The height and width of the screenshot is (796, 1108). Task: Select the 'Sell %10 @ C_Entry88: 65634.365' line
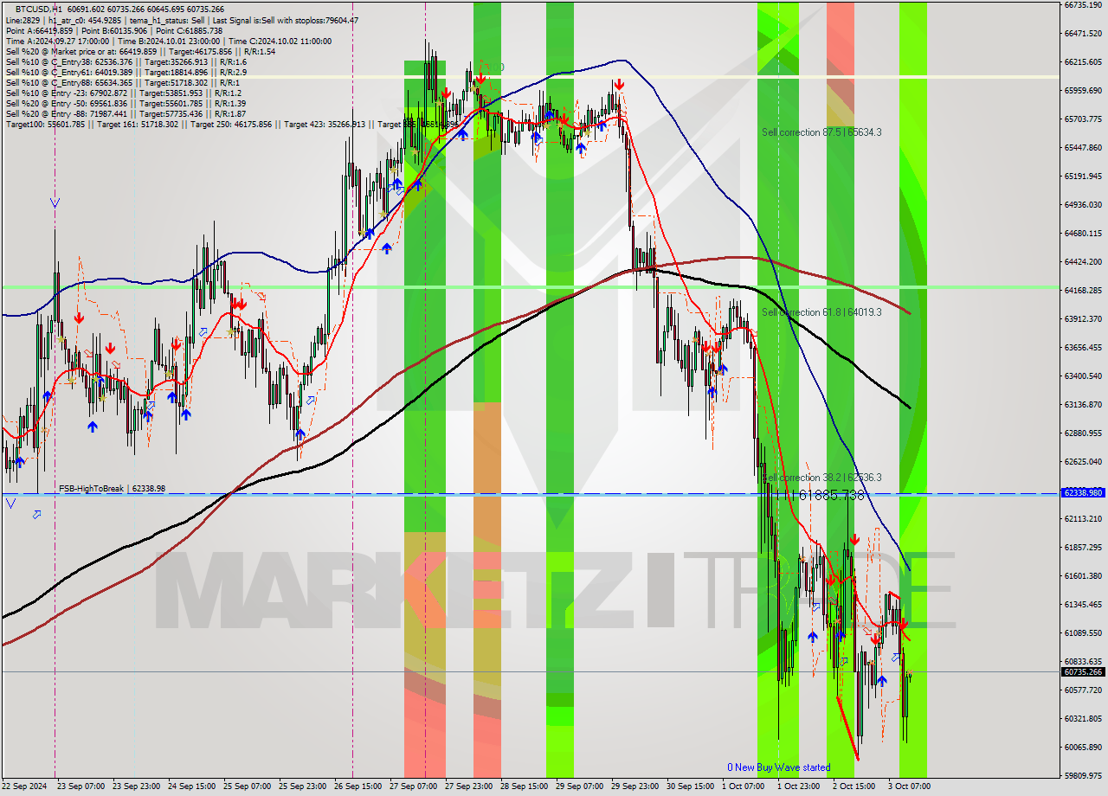[x=121, y=82]
